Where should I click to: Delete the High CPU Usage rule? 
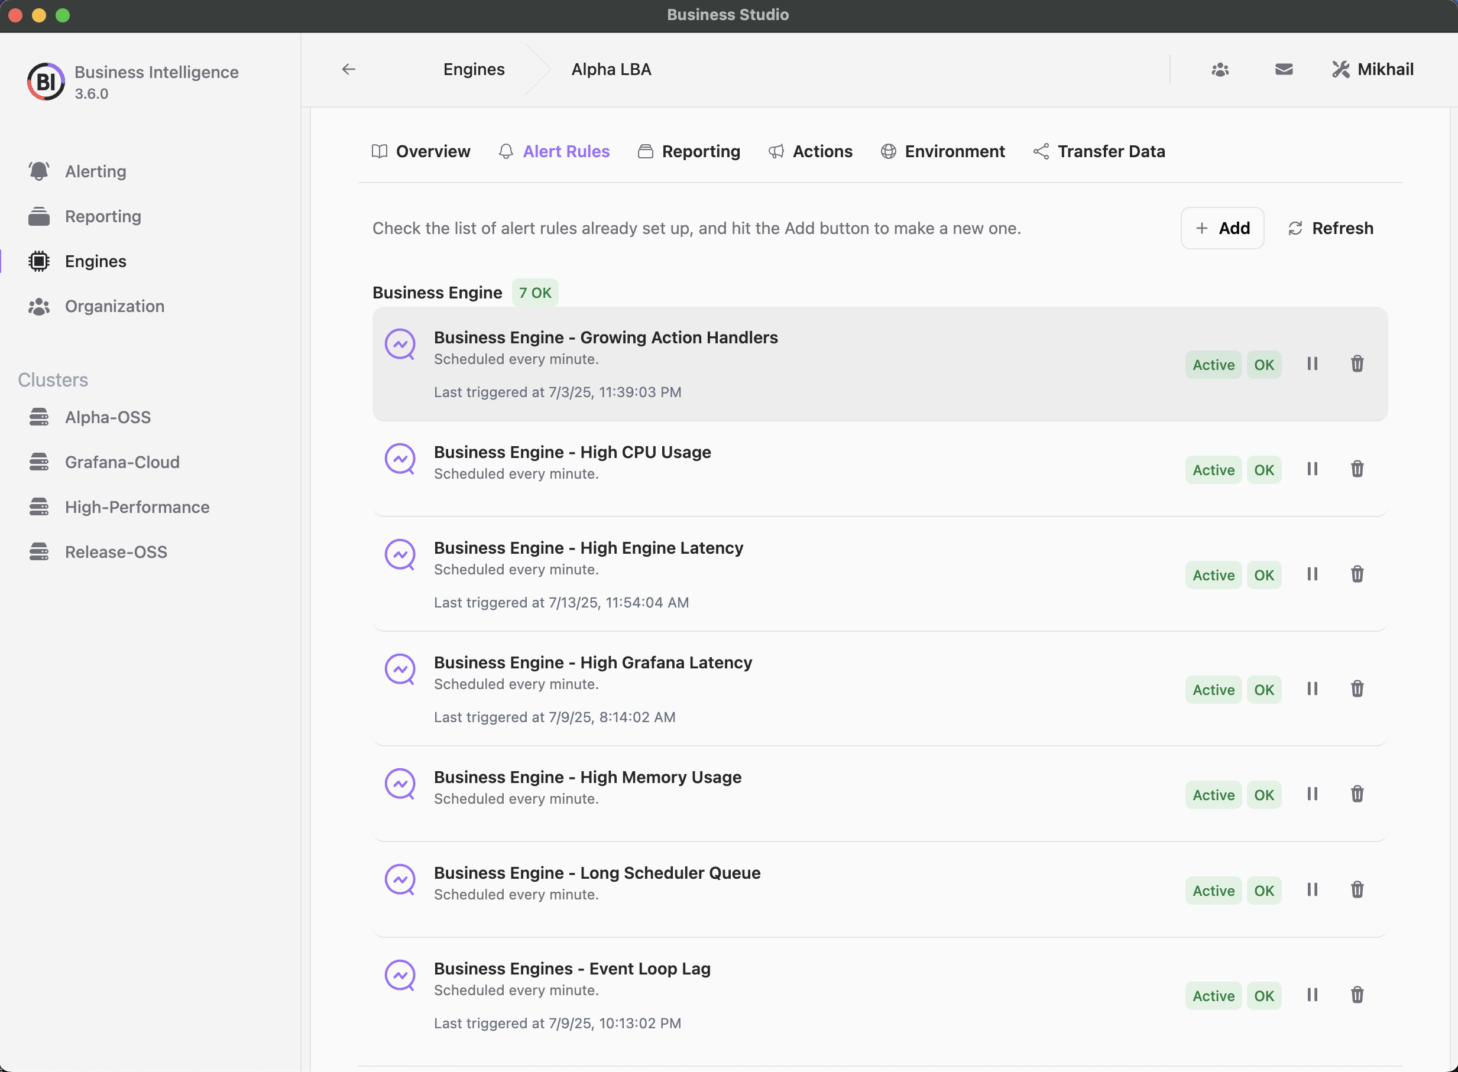tap(1357, 469)
